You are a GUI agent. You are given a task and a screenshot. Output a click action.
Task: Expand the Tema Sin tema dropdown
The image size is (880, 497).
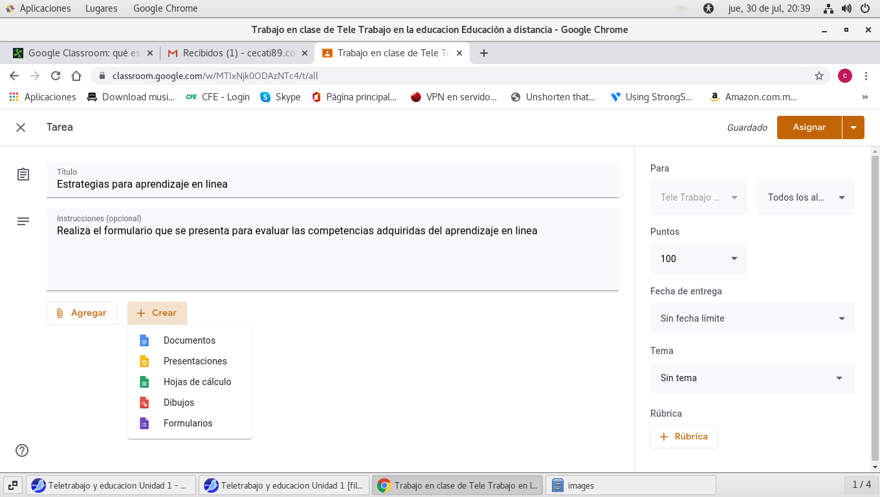(x=752, y=378)
